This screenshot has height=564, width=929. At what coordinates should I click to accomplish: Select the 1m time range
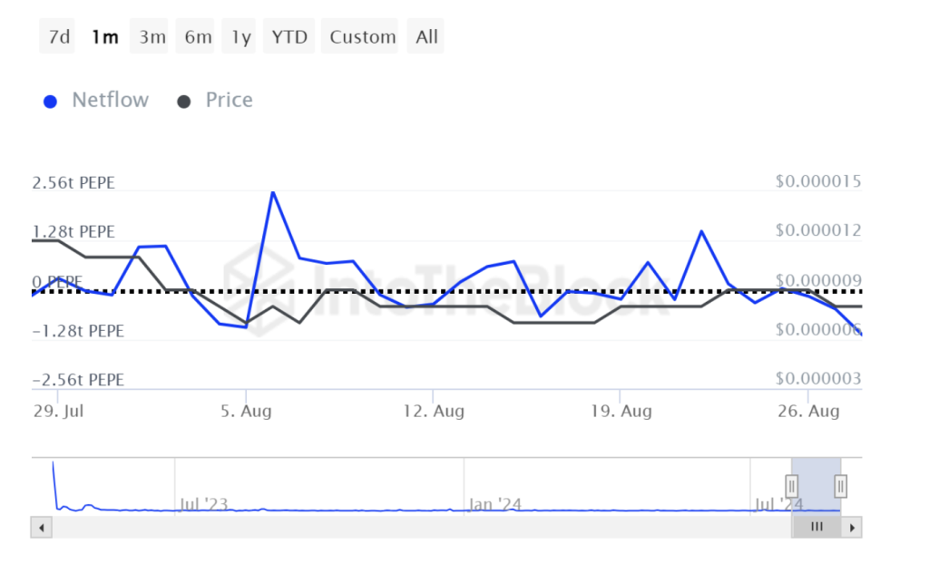click(104, 37)
